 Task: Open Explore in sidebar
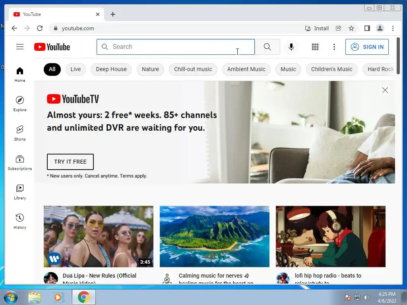pos(20,104)
